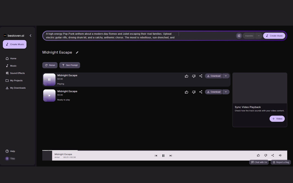
Task: Share the Ready to play track
Action: click(201, 92)
